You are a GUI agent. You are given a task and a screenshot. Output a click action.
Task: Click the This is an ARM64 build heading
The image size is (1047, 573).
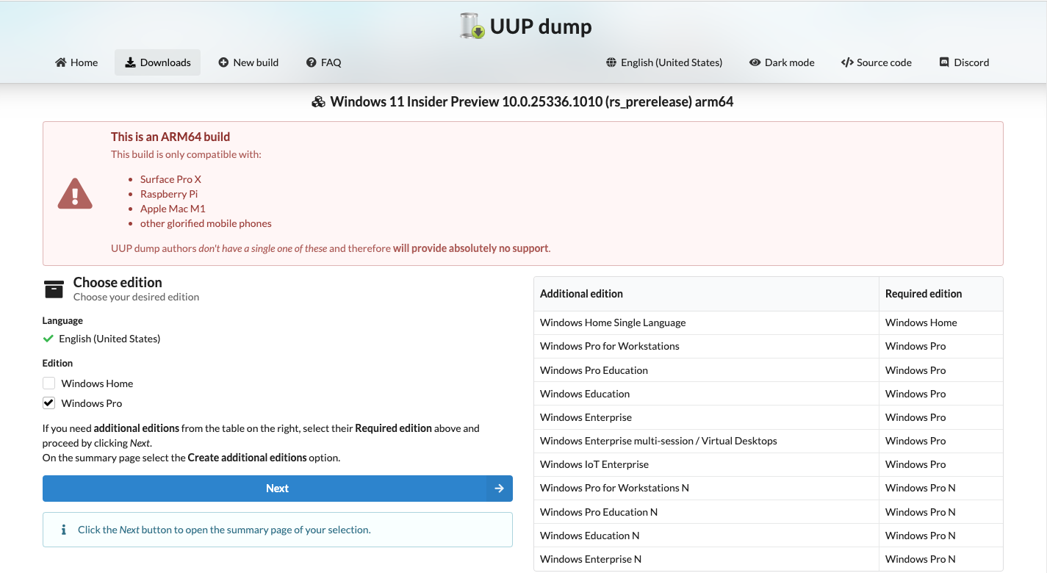pyautogui.click(x=170, y=137)
